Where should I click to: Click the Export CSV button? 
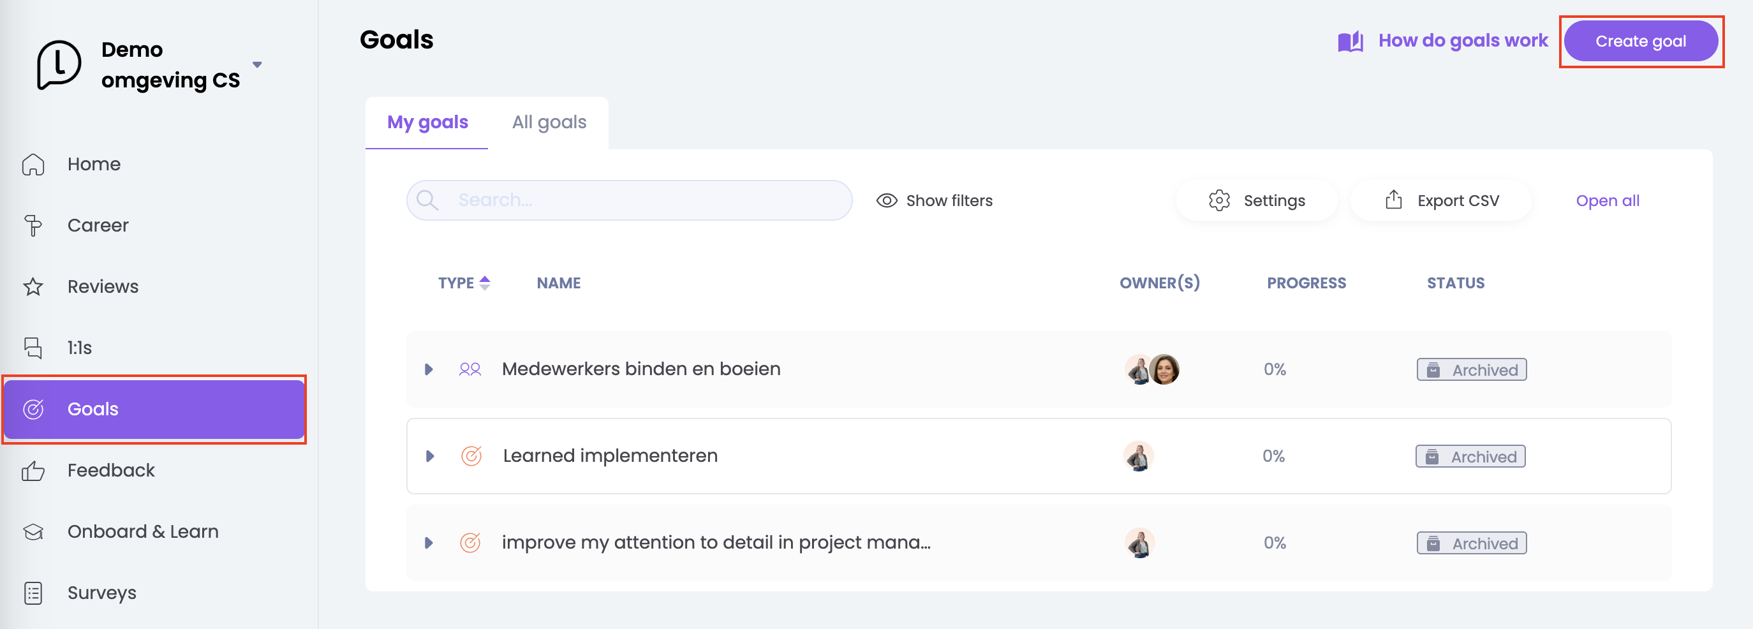click(x=1441, y=201)
